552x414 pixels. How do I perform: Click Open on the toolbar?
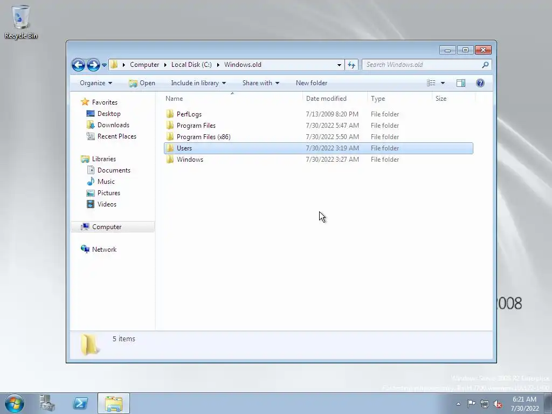pos(142,83)
